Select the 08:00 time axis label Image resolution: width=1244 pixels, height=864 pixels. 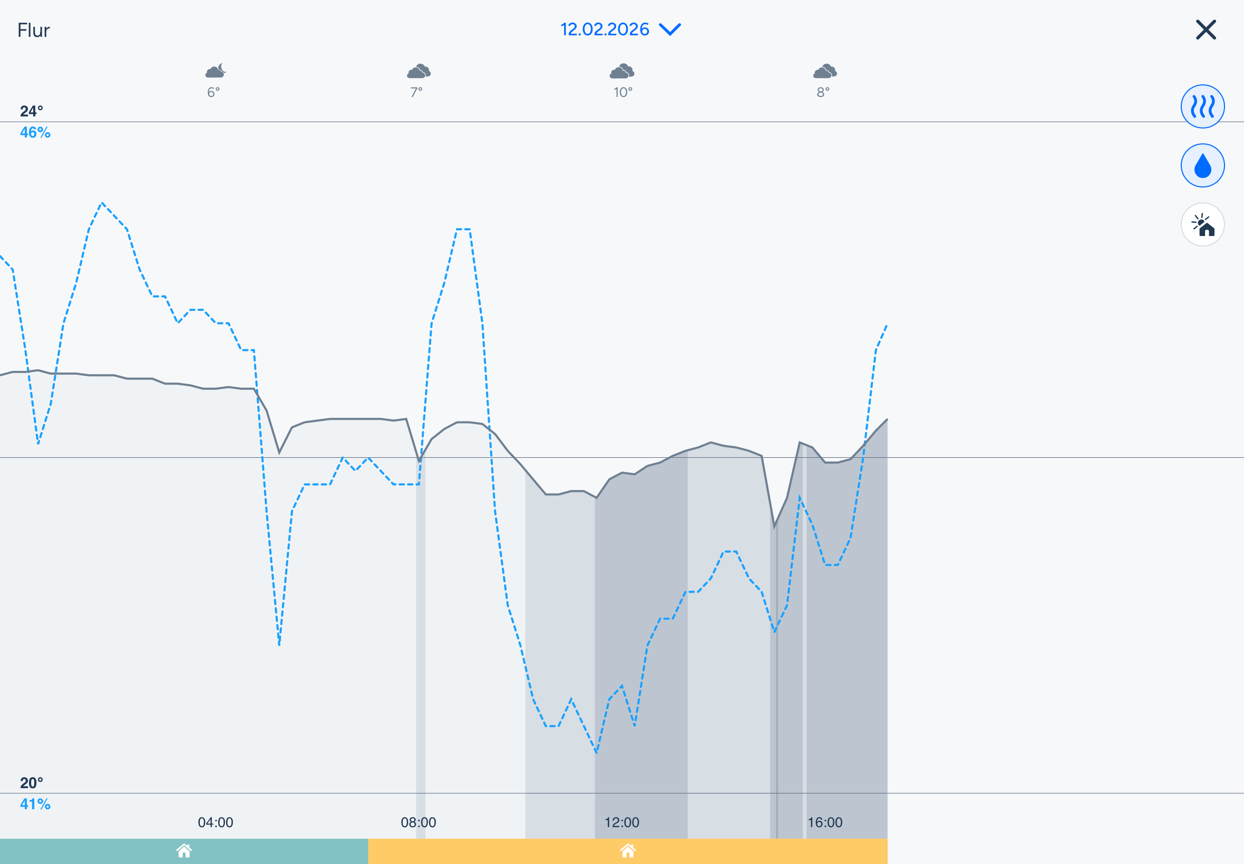(x=418, y=822)
